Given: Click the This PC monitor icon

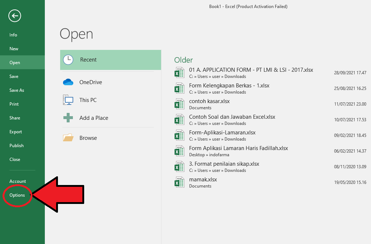Looking at the screenshot, I should click(x=68, y=100).
